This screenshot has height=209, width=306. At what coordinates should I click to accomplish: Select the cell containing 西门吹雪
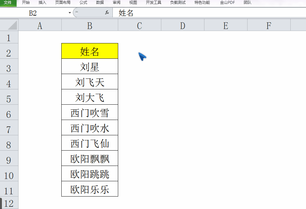click(89, 112)
